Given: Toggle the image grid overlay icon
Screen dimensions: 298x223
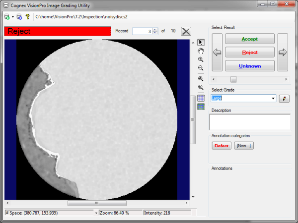Looking at the screenshot, I should (201, 98).
